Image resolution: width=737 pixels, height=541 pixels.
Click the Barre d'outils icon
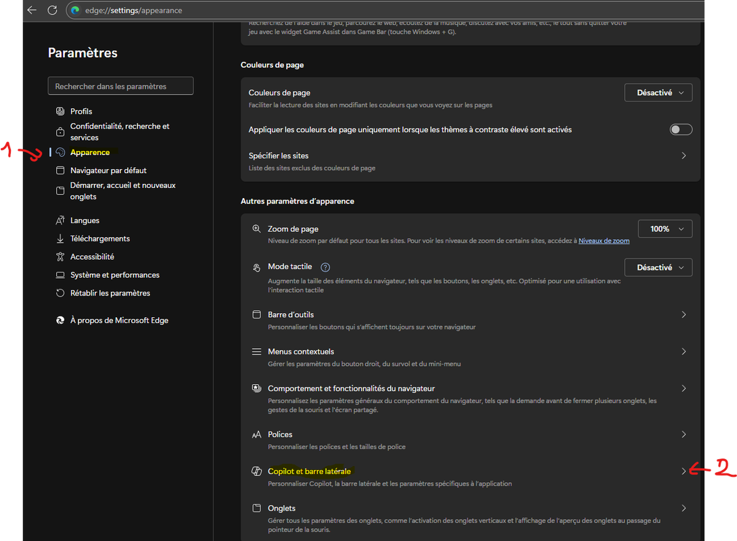coord(257,314)
